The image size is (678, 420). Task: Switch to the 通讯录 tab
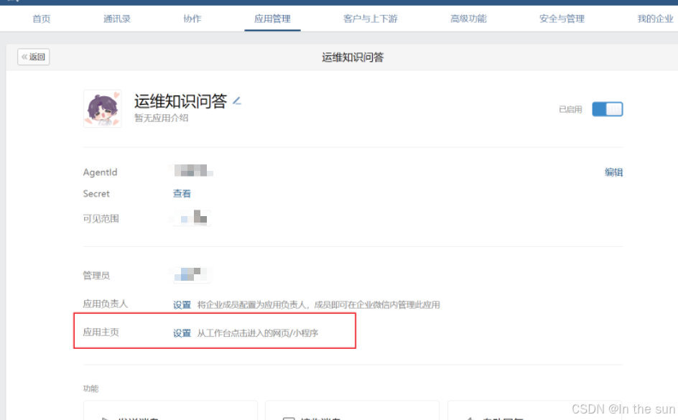click(x=117, y=19)
